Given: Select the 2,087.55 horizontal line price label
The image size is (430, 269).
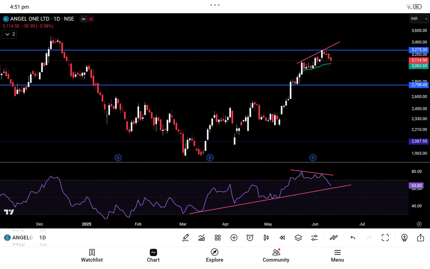Looking at the screenshot, I should [x=419, y=141].
